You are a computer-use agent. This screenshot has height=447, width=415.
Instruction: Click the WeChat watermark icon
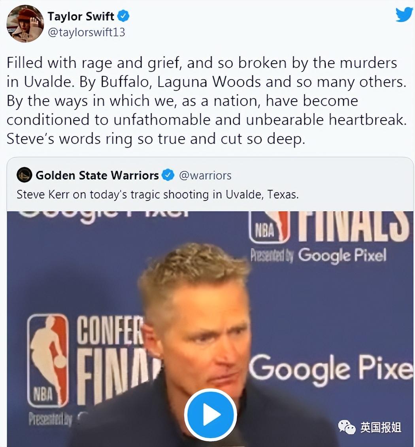347,427
